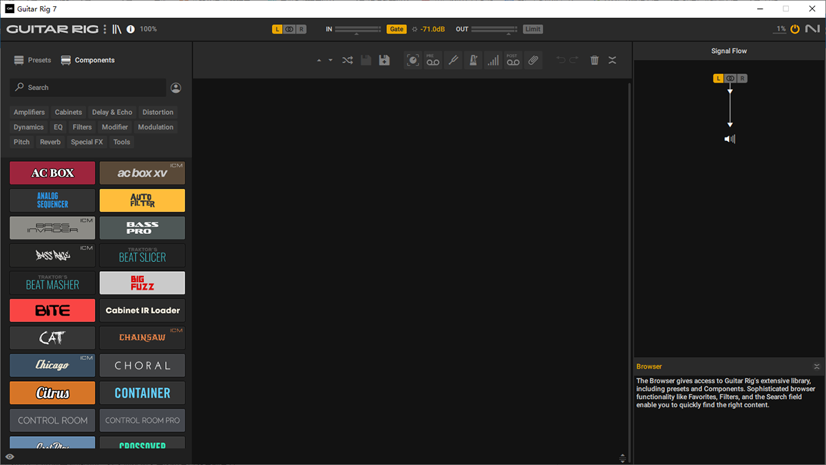Toggle the output Limit button

coord(533,29)
